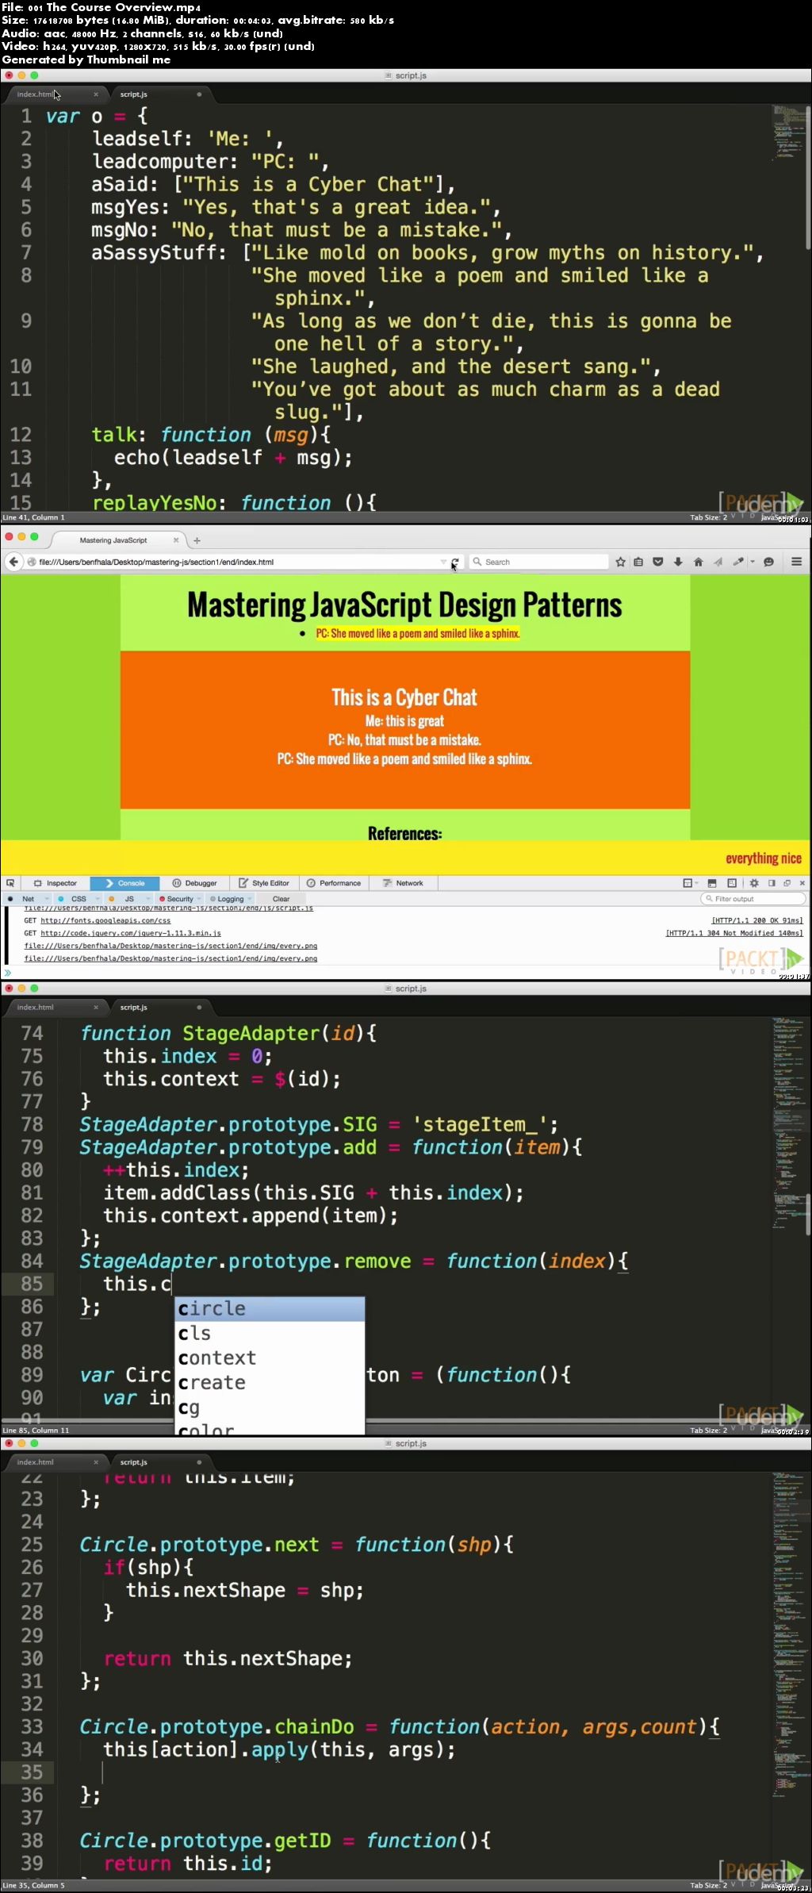Choose 'context' from the autocomplete popup

(270, 1358)
